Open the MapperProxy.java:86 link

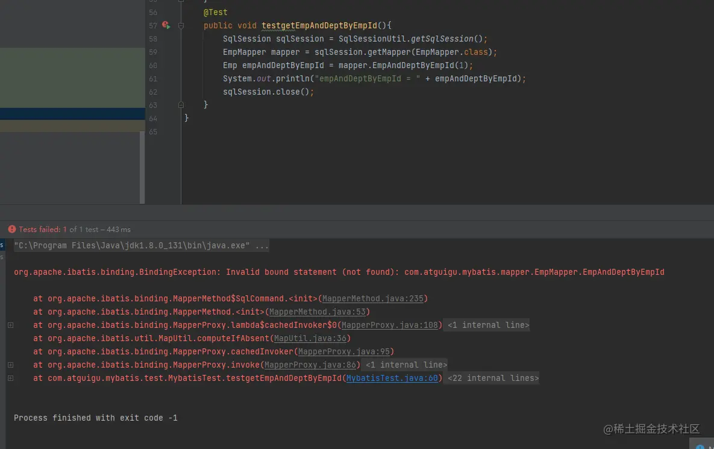tap(310, 365)
